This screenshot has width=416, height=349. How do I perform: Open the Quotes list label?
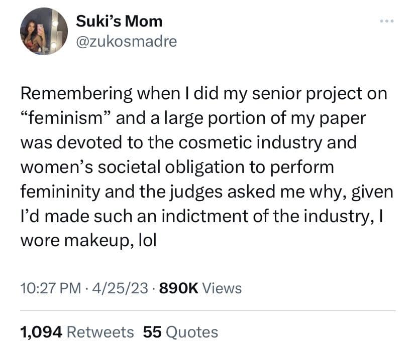tap(191, 331)
